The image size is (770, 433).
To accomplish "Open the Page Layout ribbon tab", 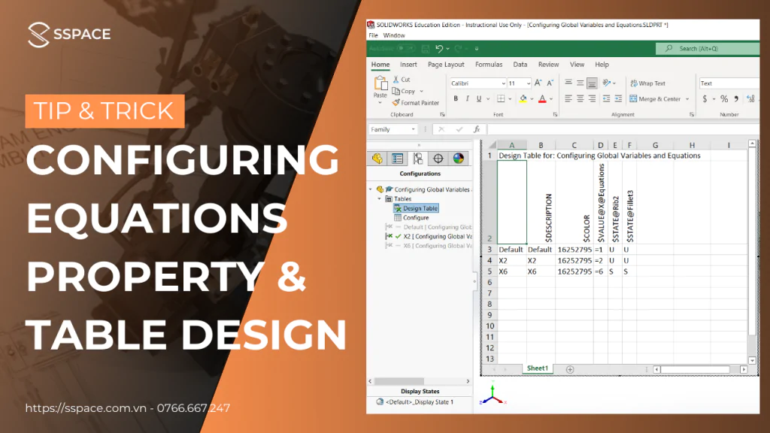I will tap(446, 65).
